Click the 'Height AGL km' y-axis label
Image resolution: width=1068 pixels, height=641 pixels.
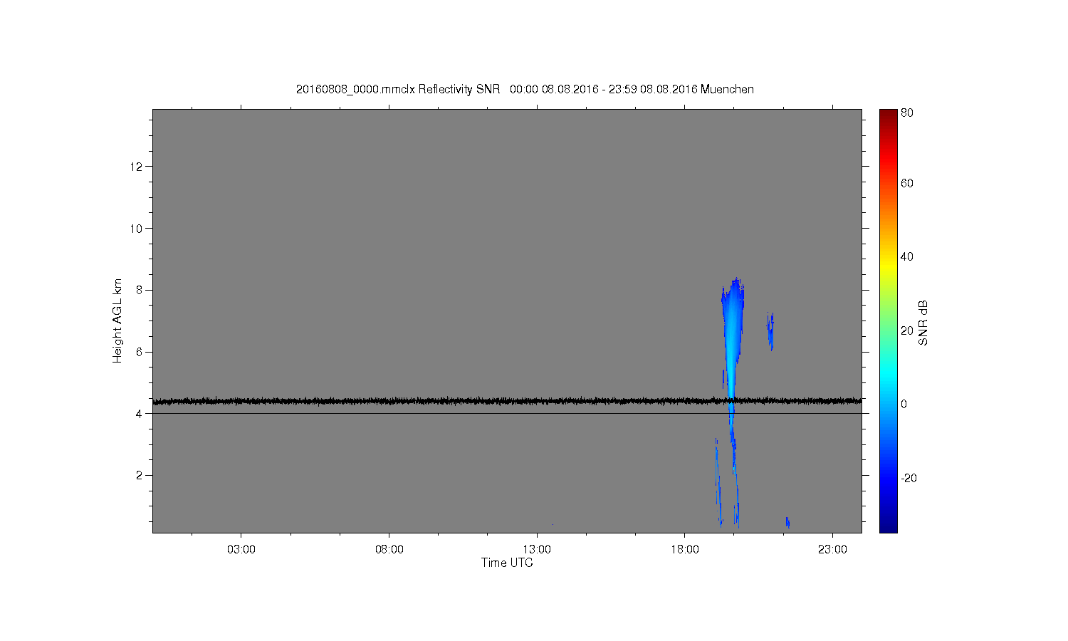tap(117, 320)
